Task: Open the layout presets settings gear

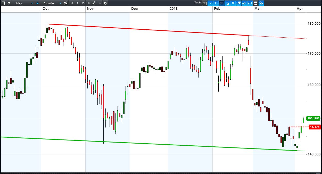Action: point(105,3)
